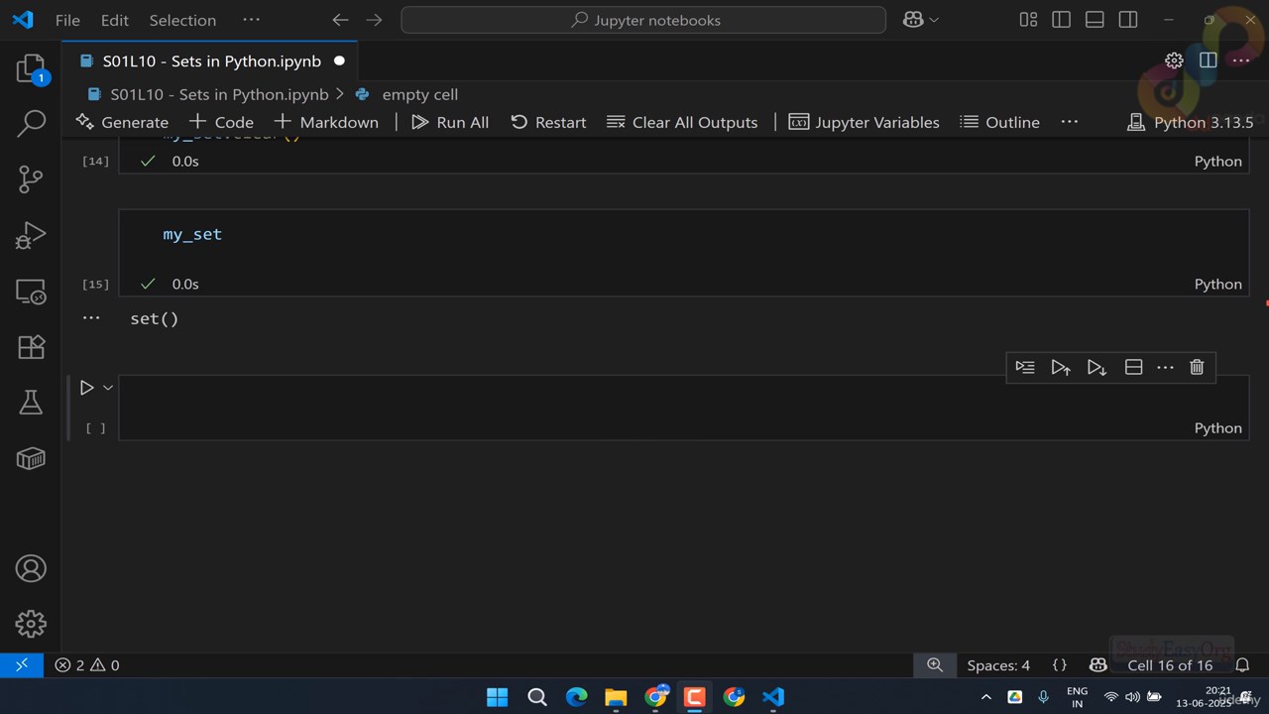
Task: Change language mode of cell 15
Action: (x=1217, y=284)
